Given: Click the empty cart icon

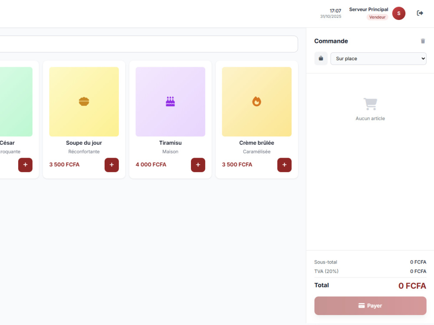Looking at the screenshot, I should [370, 104].
